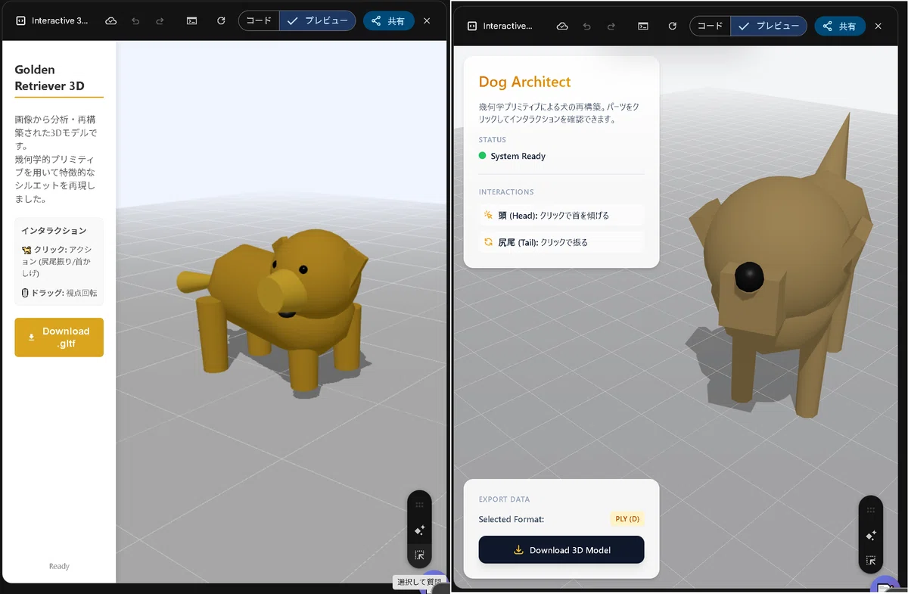
Task: Click the 頭 (Head) interaction row
Action: tap(561, 216)
